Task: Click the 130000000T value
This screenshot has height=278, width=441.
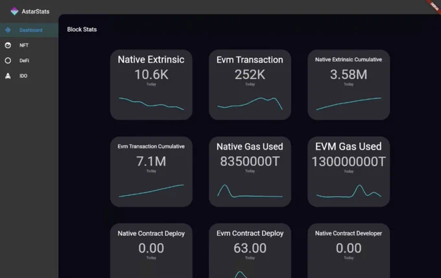Action: [348, 161]
